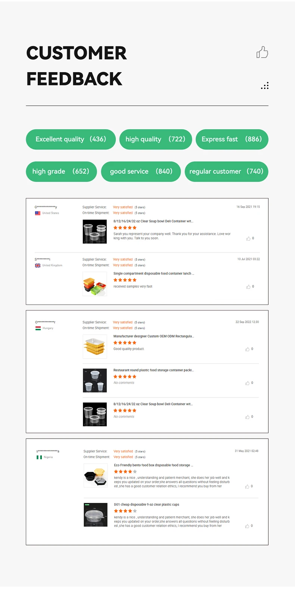Image resolution: width=295 pixels, height=591 pixels.
Task: Open the 'Single compartment disposable food container' link
Action: click(153, 273)
